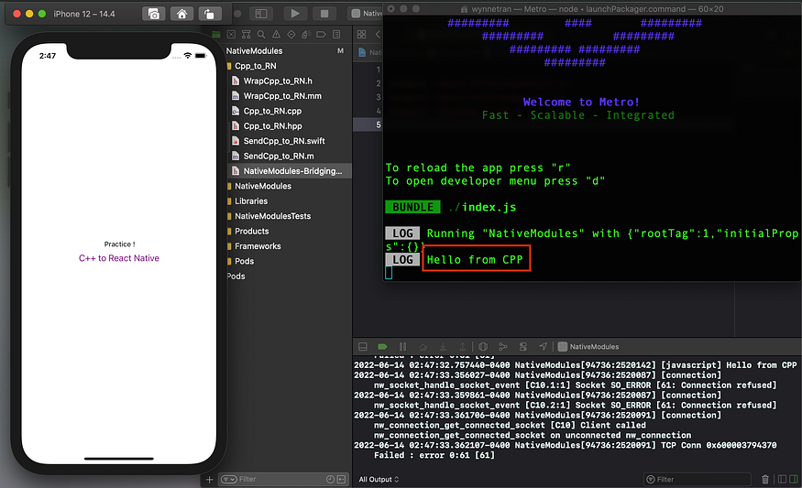Tap the 'C++ to React Native' link in simulator
The width and height of the screenshot is (802, 488).
(x=118, y=258)
